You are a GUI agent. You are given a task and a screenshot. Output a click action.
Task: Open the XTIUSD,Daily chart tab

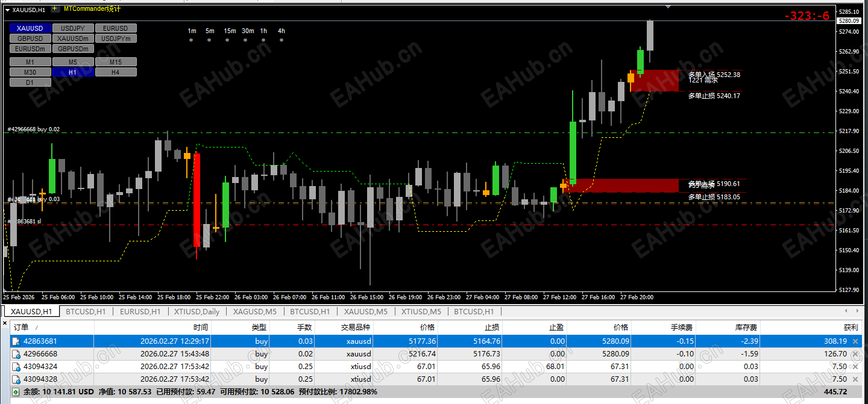pos(197,311)
